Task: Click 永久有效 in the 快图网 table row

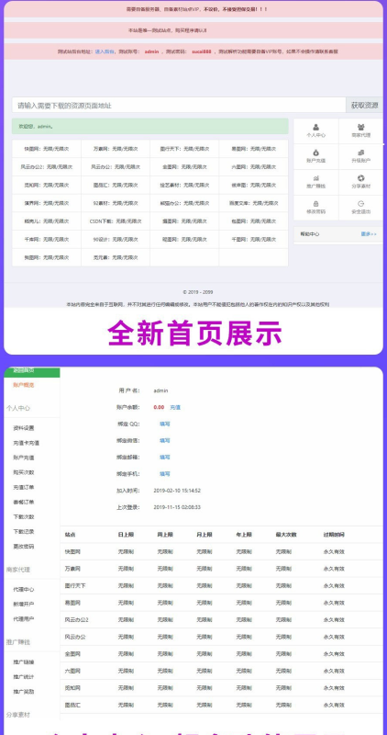Action: pyautogui.click(x=334, y=552)
